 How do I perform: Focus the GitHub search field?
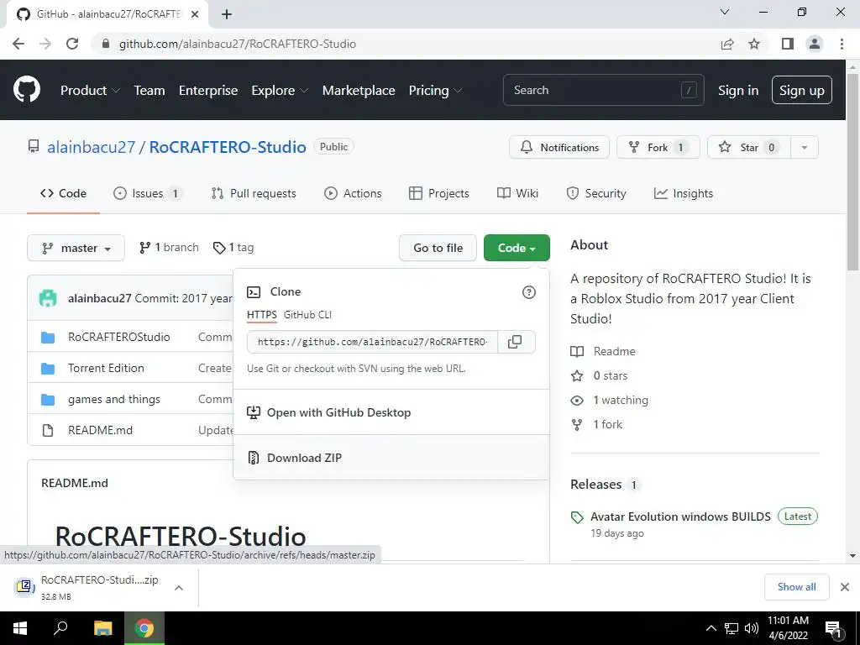click(603, 90)
